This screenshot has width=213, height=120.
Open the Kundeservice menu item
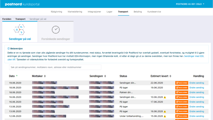coord(154,12)
